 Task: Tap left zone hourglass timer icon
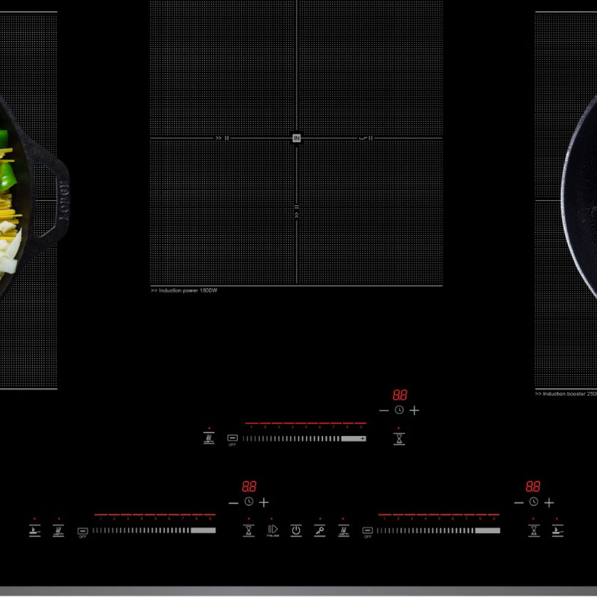click(x=248, y=530)
